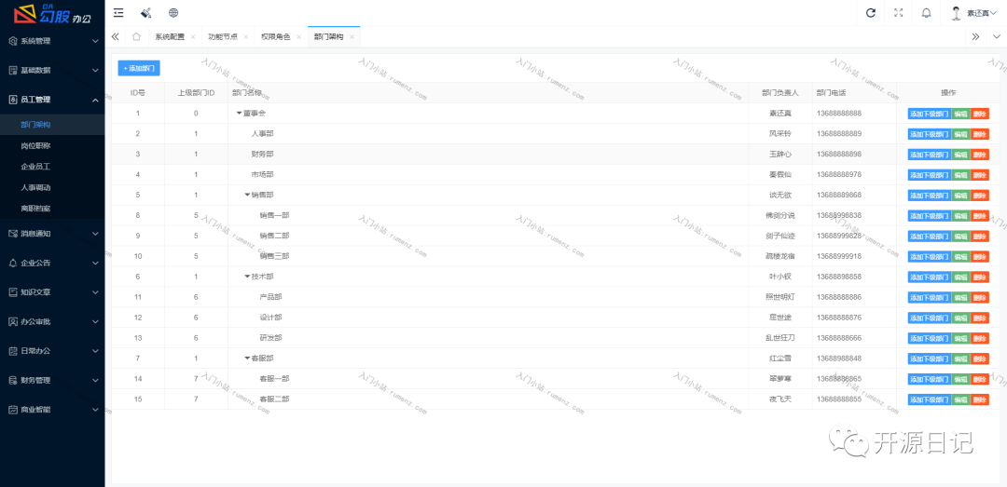Click the 勾股办公 logo
Screen dimensions: 1007x487
pyautogui.click(x=52, y=13)
